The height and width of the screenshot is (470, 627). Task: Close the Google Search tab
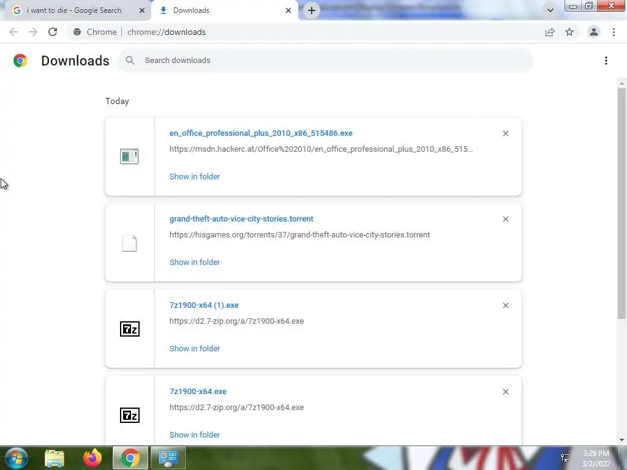[x=142, y=10]
